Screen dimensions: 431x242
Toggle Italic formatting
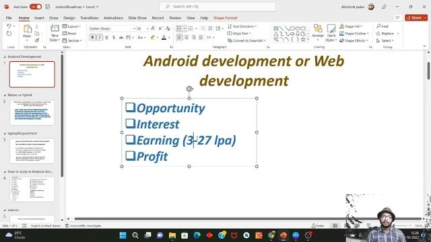click(x=100, y=38)
